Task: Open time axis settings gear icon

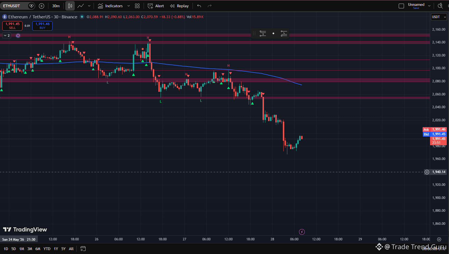Action: tap(439, 239)
